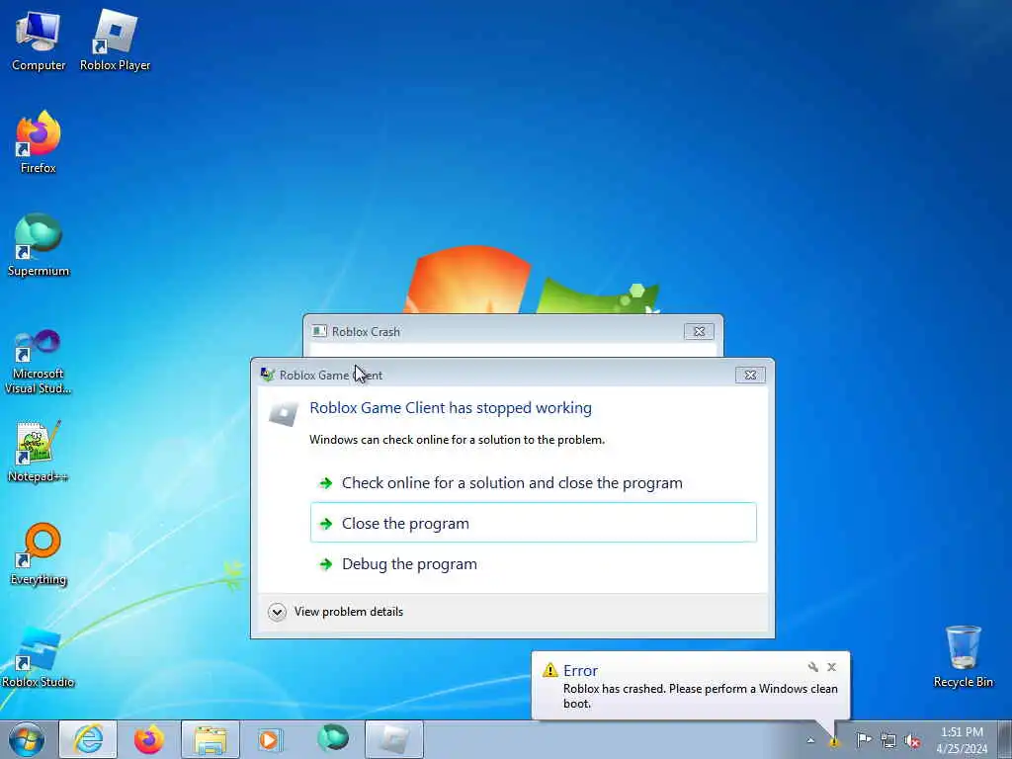This screenshot has height=759, width=1012.
Task: Open Windows Explorer folder in taskbar
Action: point(211,739)
